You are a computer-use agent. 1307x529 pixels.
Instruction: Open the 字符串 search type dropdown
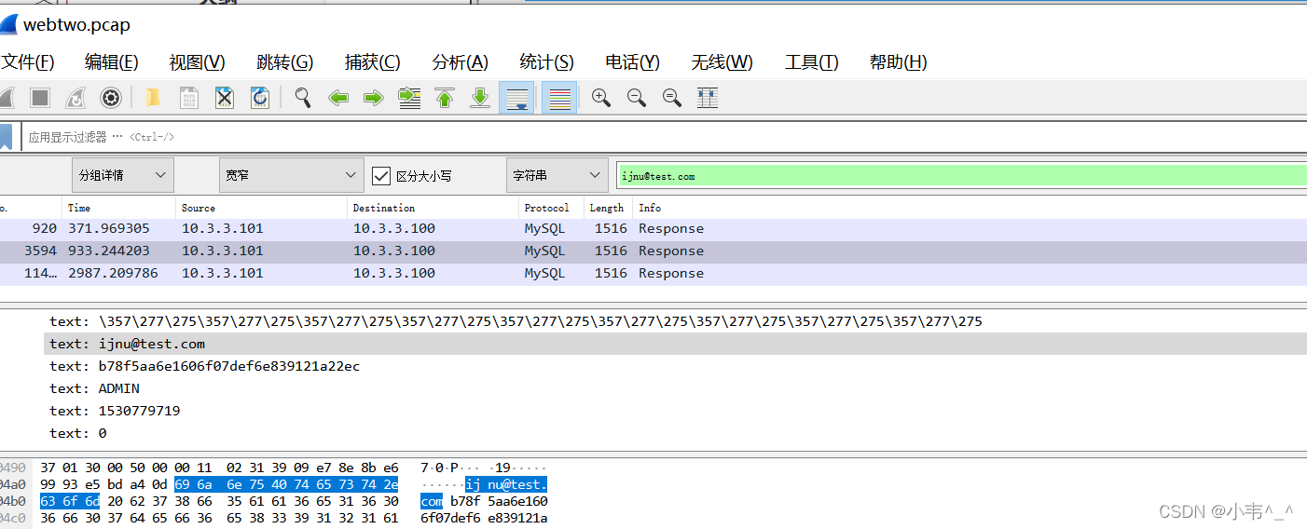click(557, 175)
